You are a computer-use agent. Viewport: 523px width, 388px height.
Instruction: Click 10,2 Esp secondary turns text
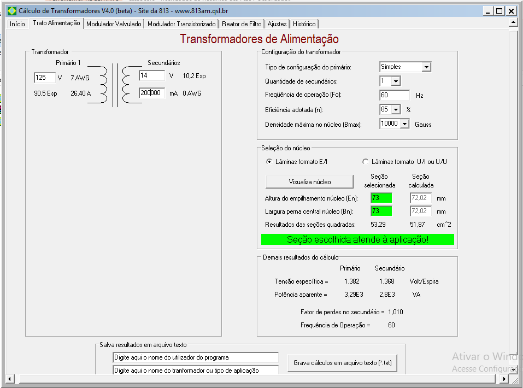coord(194,76)
